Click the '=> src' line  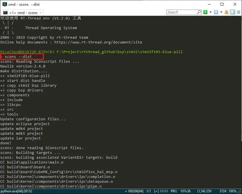pyautogui.click(x=7, y=109)
